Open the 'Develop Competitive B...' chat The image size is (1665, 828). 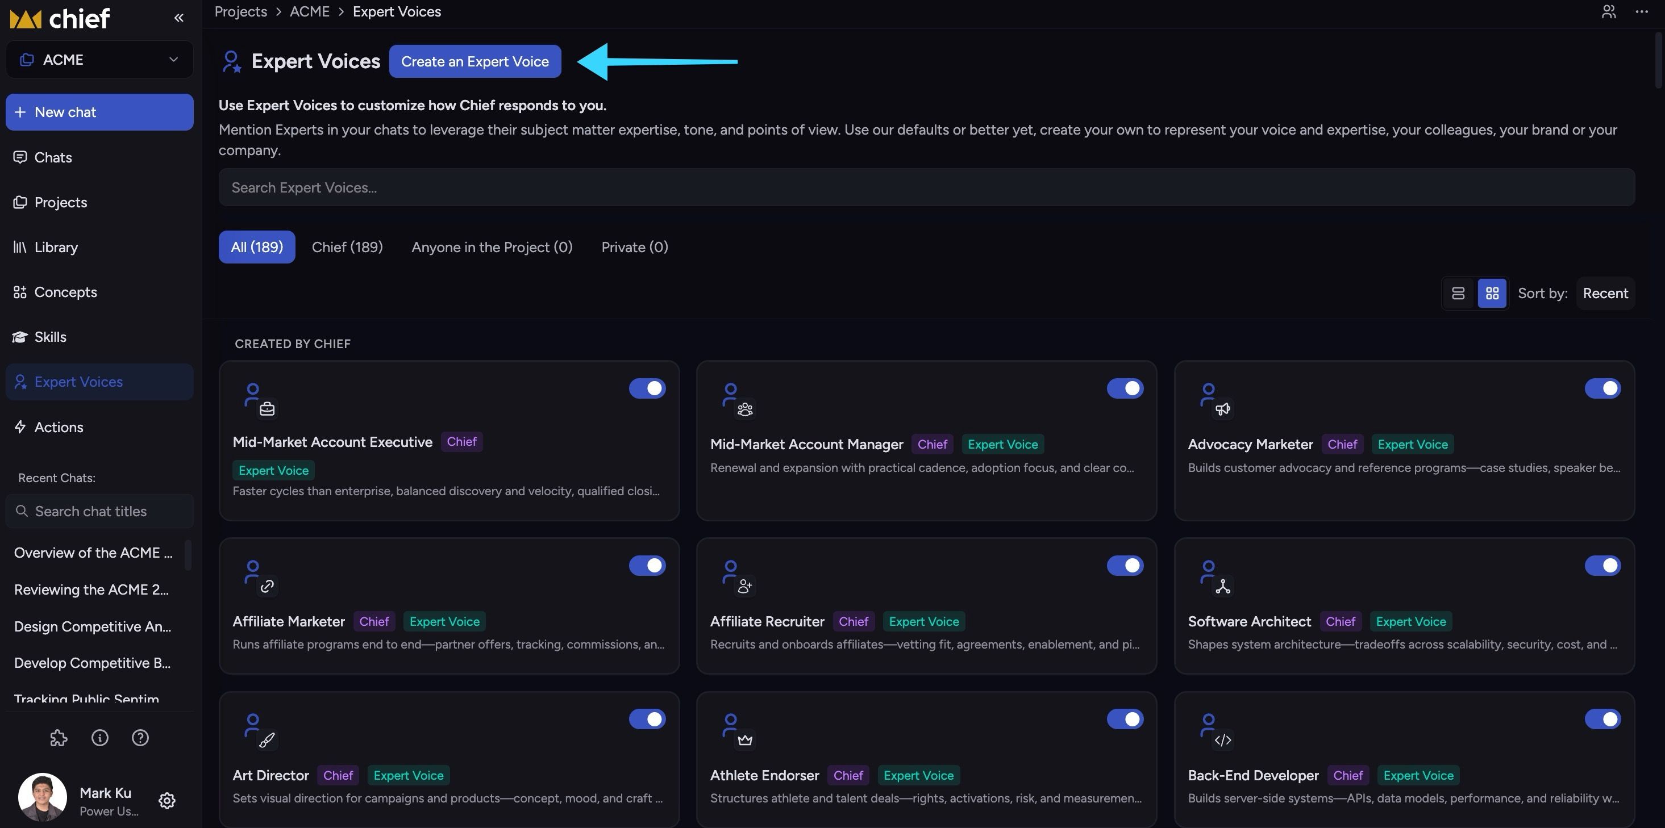pyautogui.click(x=94, y=663)
